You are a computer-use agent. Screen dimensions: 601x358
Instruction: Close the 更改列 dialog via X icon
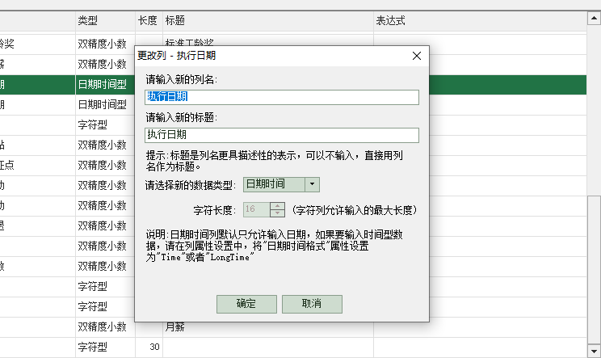click(417, 56)
